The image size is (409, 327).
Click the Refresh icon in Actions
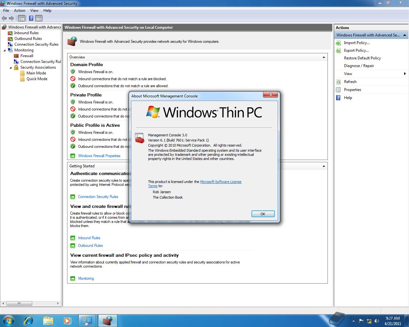(x=338, y=82)
